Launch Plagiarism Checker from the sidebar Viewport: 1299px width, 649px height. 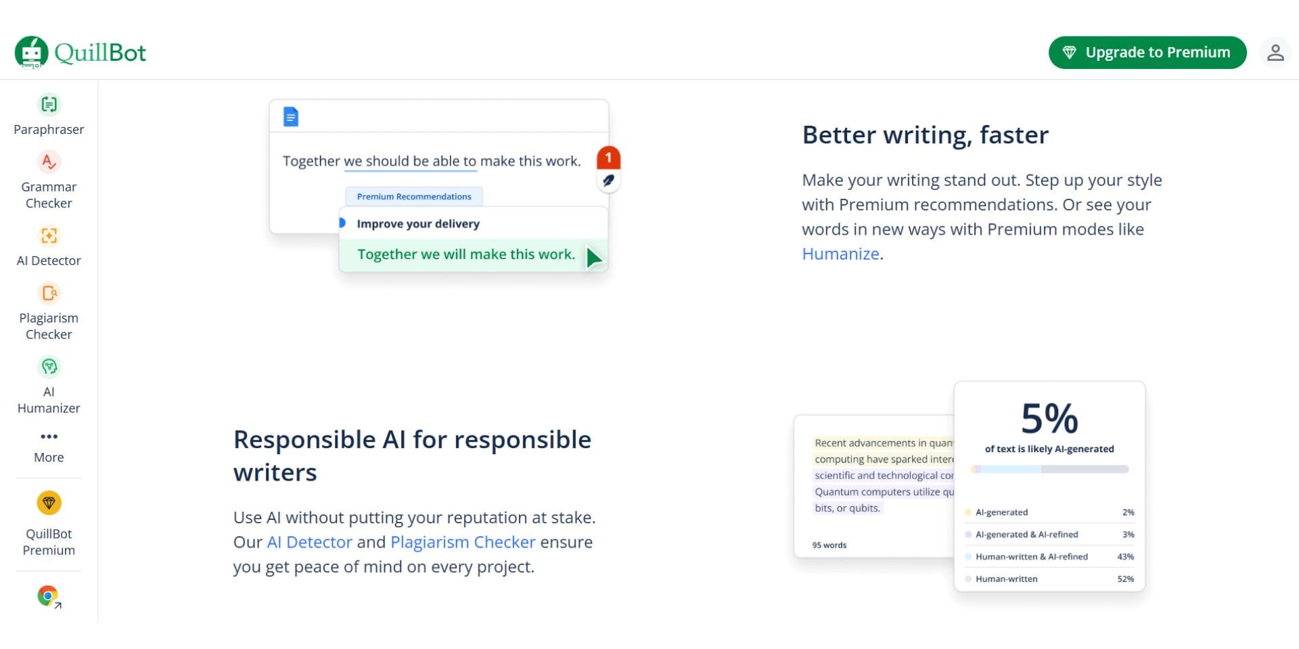point(49,293)
